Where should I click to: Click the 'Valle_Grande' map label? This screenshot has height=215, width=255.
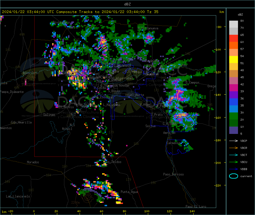pos(84,104)
